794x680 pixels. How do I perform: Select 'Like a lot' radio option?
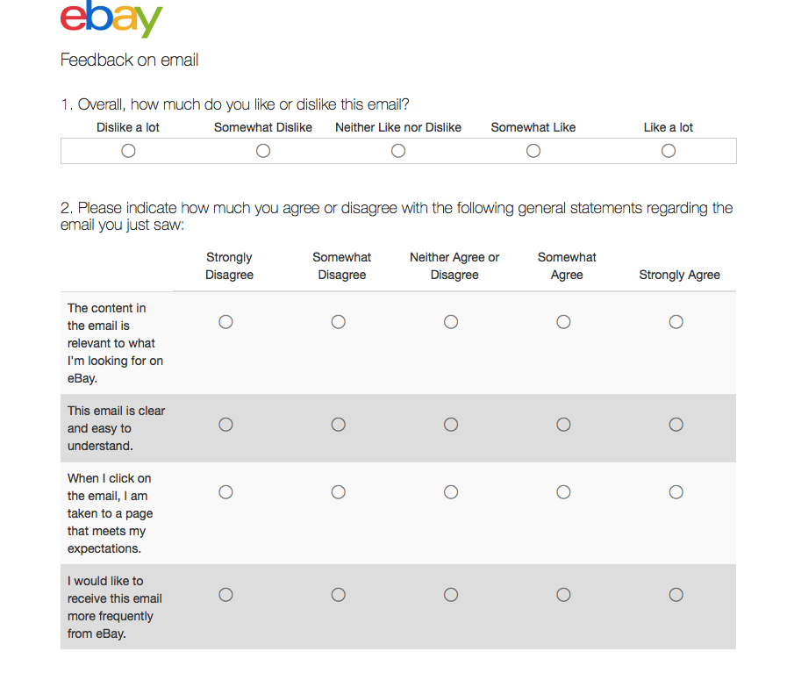[669, 151]
